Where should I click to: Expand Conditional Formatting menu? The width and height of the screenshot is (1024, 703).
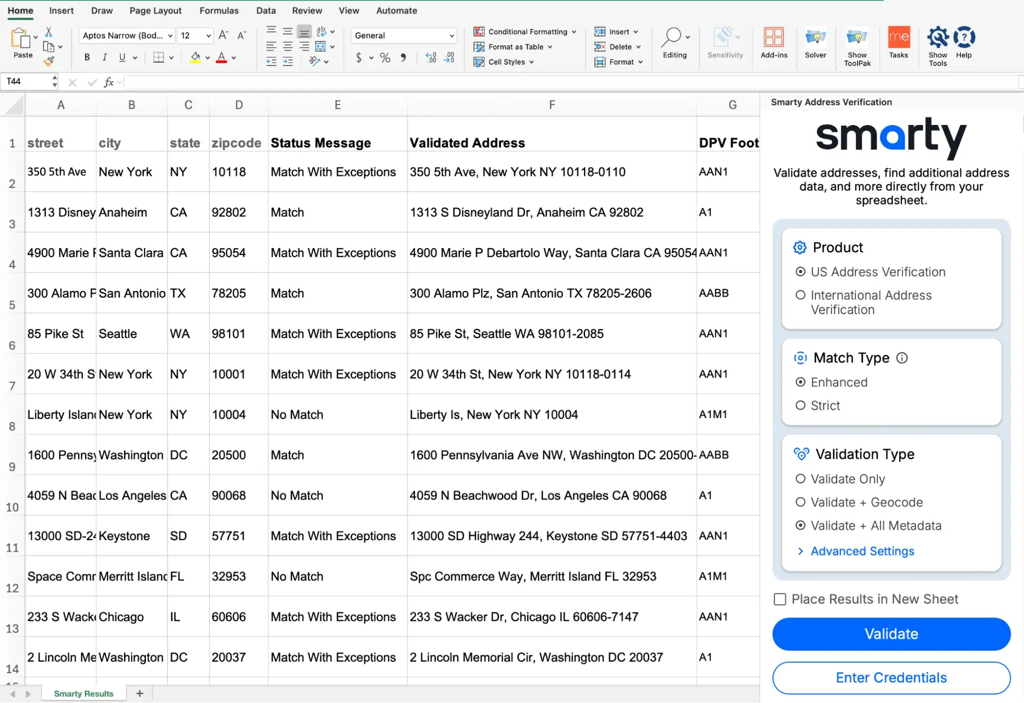(x=525, y=32)
